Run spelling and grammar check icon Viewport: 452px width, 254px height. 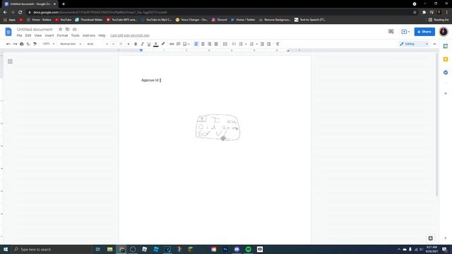pyautogui.click(x=28, y=44)
